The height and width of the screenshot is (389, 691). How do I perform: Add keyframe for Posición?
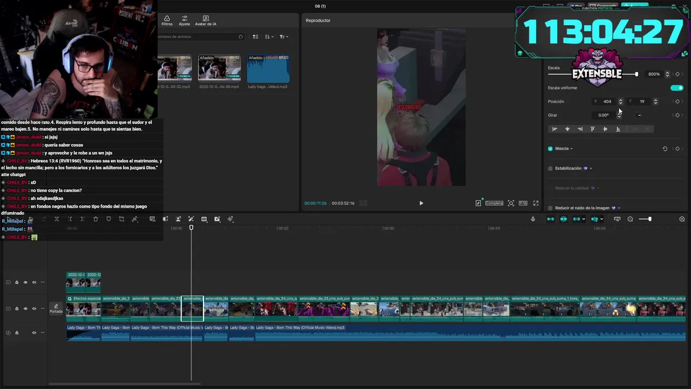[x=678, y=102]
